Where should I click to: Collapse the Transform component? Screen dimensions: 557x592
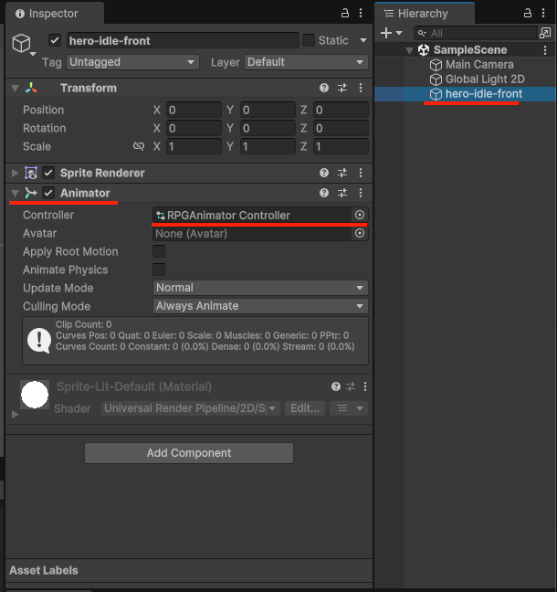pyautogui.click(x=16, y=89)
